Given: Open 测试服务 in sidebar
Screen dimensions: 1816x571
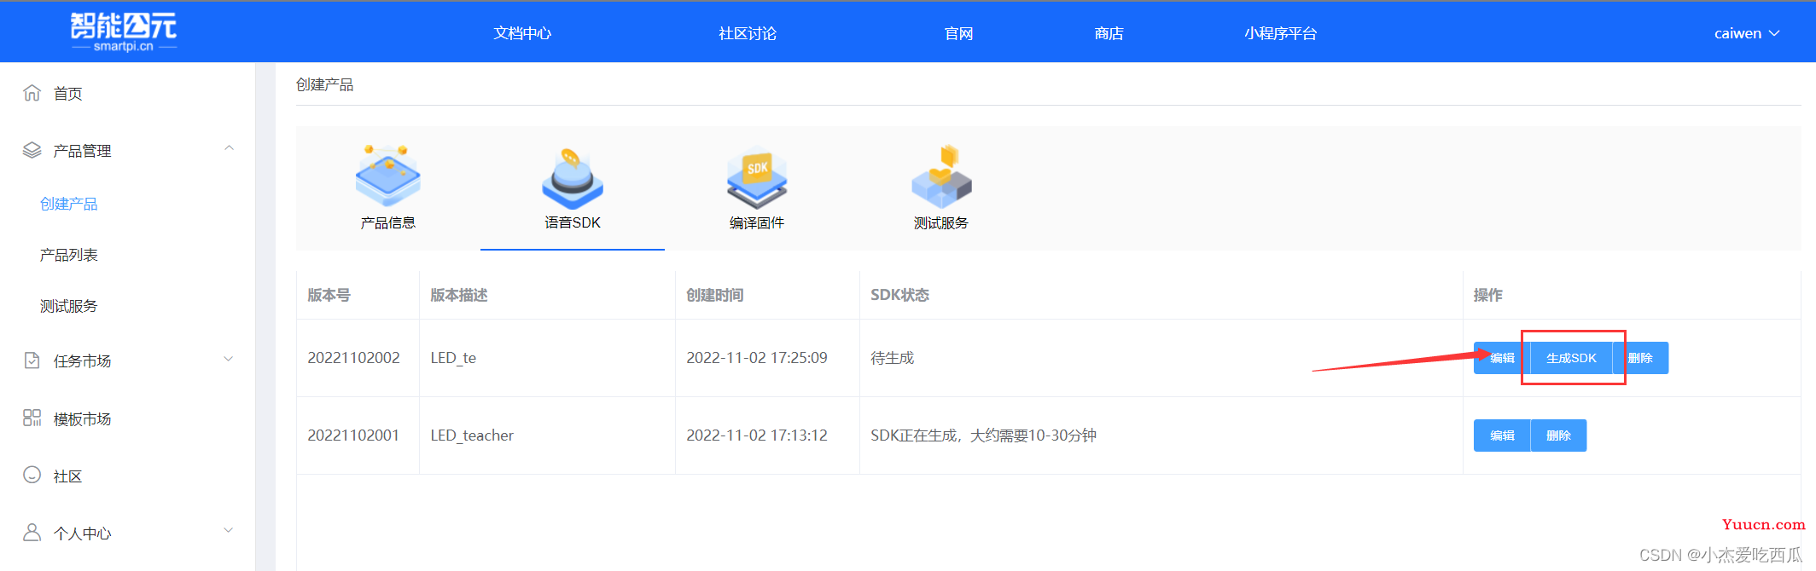Looking at the screenshot, I should (69, 307).
